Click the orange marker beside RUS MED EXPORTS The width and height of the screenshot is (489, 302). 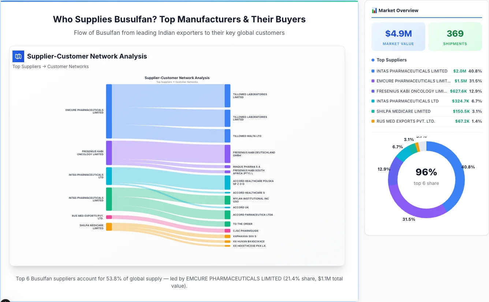point(374,121)
